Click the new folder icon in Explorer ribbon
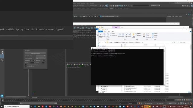193x108 pixels. click(x=134, y=35)
